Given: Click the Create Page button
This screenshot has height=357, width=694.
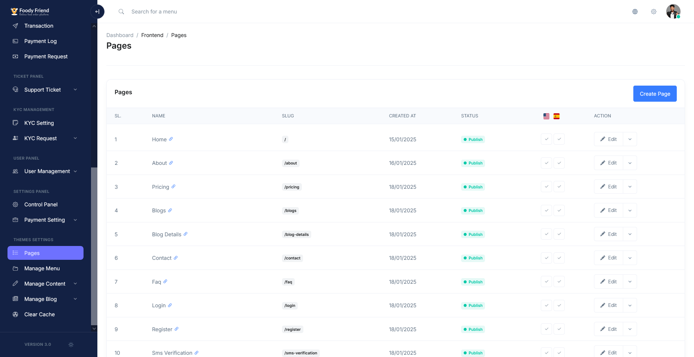Looking at the screenshot, I should (x=655, y=94).
